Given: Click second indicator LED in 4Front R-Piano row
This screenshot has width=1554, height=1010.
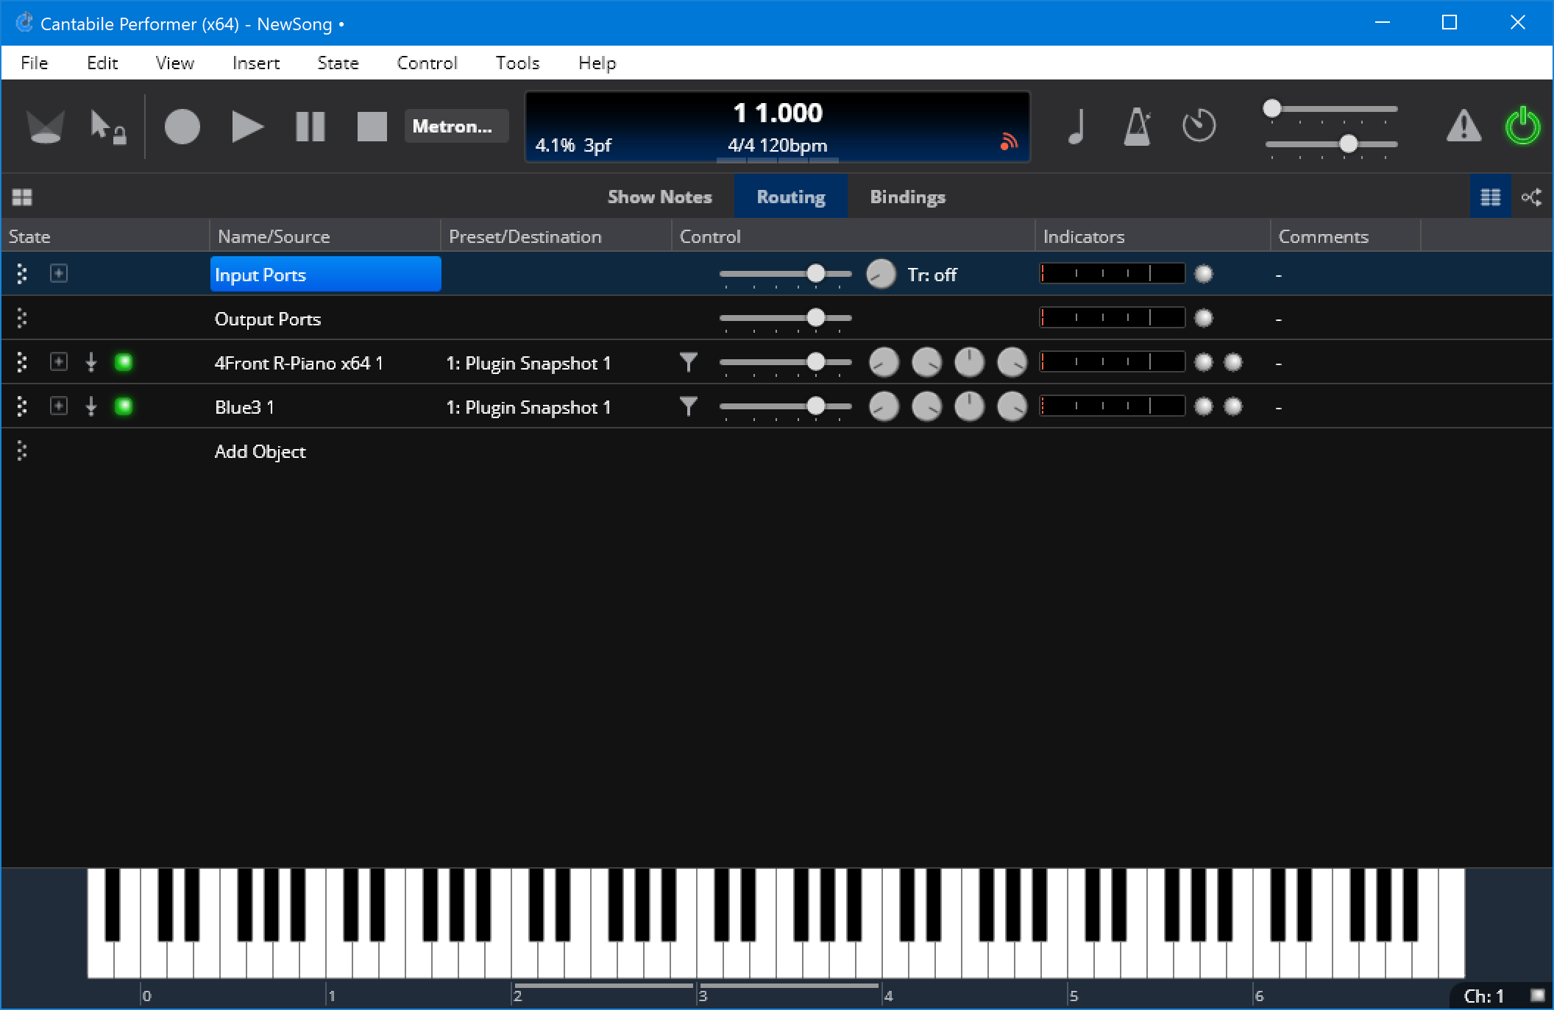Looking at the screenshot, I should [x=1232, y=362].
